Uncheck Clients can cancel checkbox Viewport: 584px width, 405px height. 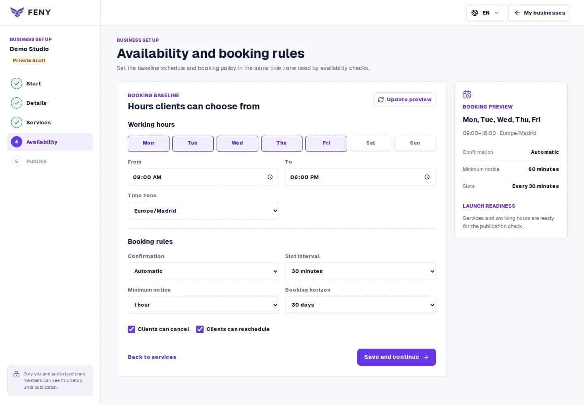(x=131, y=329)
